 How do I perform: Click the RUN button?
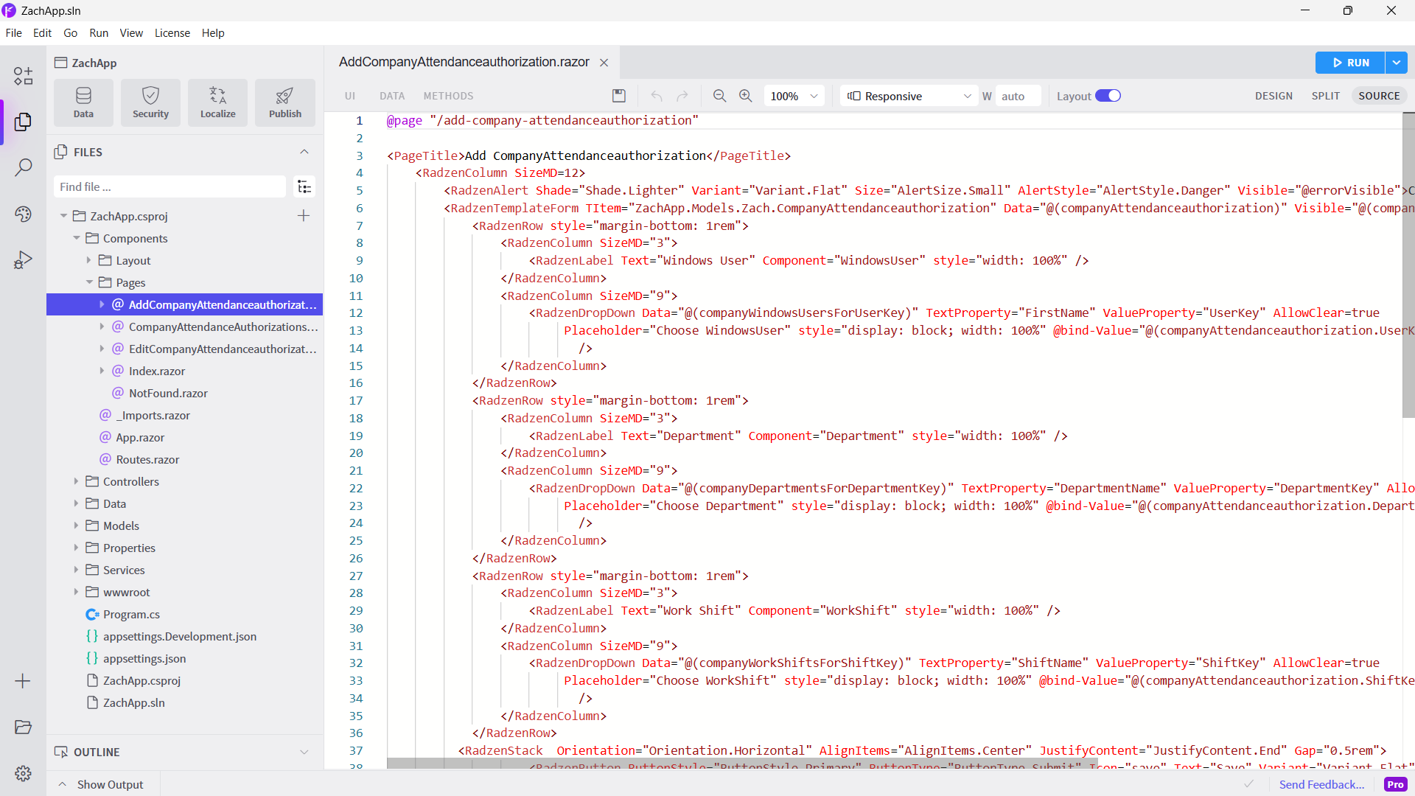[1350, 63]
